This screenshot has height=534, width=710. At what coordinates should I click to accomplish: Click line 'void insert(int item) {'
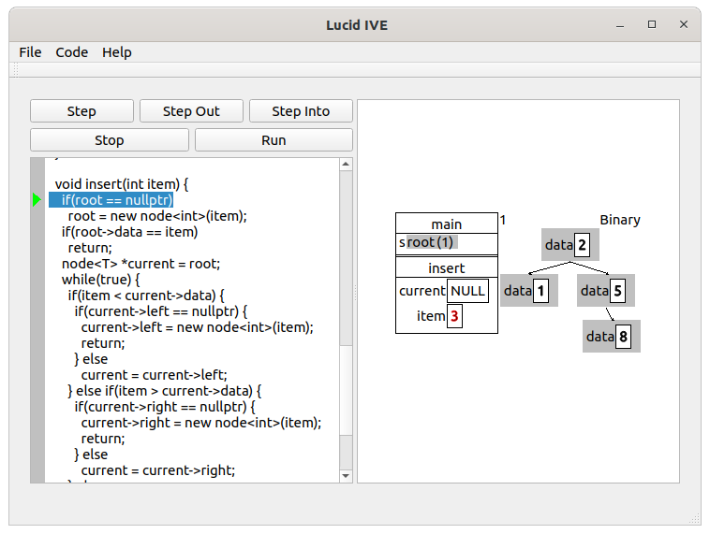pyautogui.click(x=122, y=184)
